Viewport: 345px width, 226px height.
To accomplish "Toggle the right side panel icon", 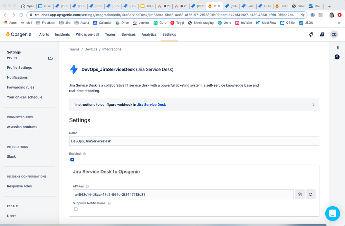I will [337, 47].
